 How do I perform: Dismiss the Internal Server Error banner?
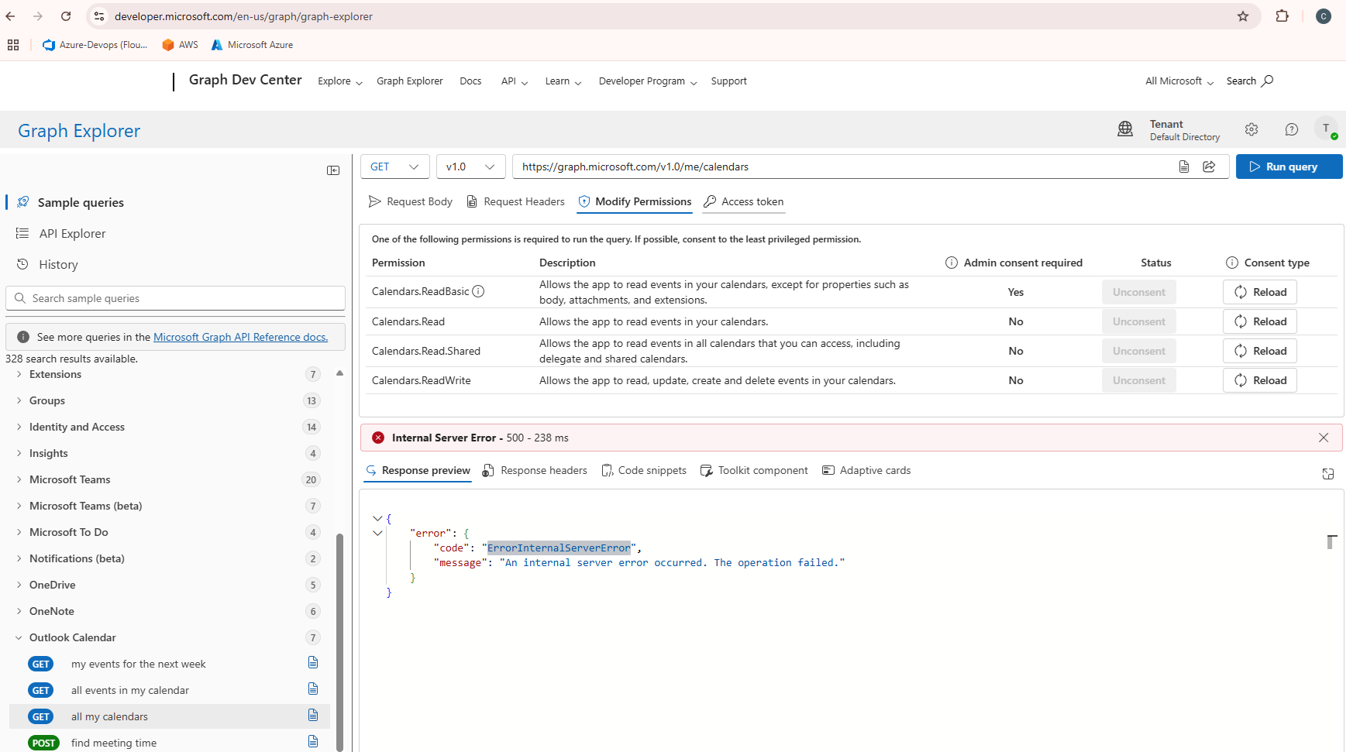[1324, 438]
